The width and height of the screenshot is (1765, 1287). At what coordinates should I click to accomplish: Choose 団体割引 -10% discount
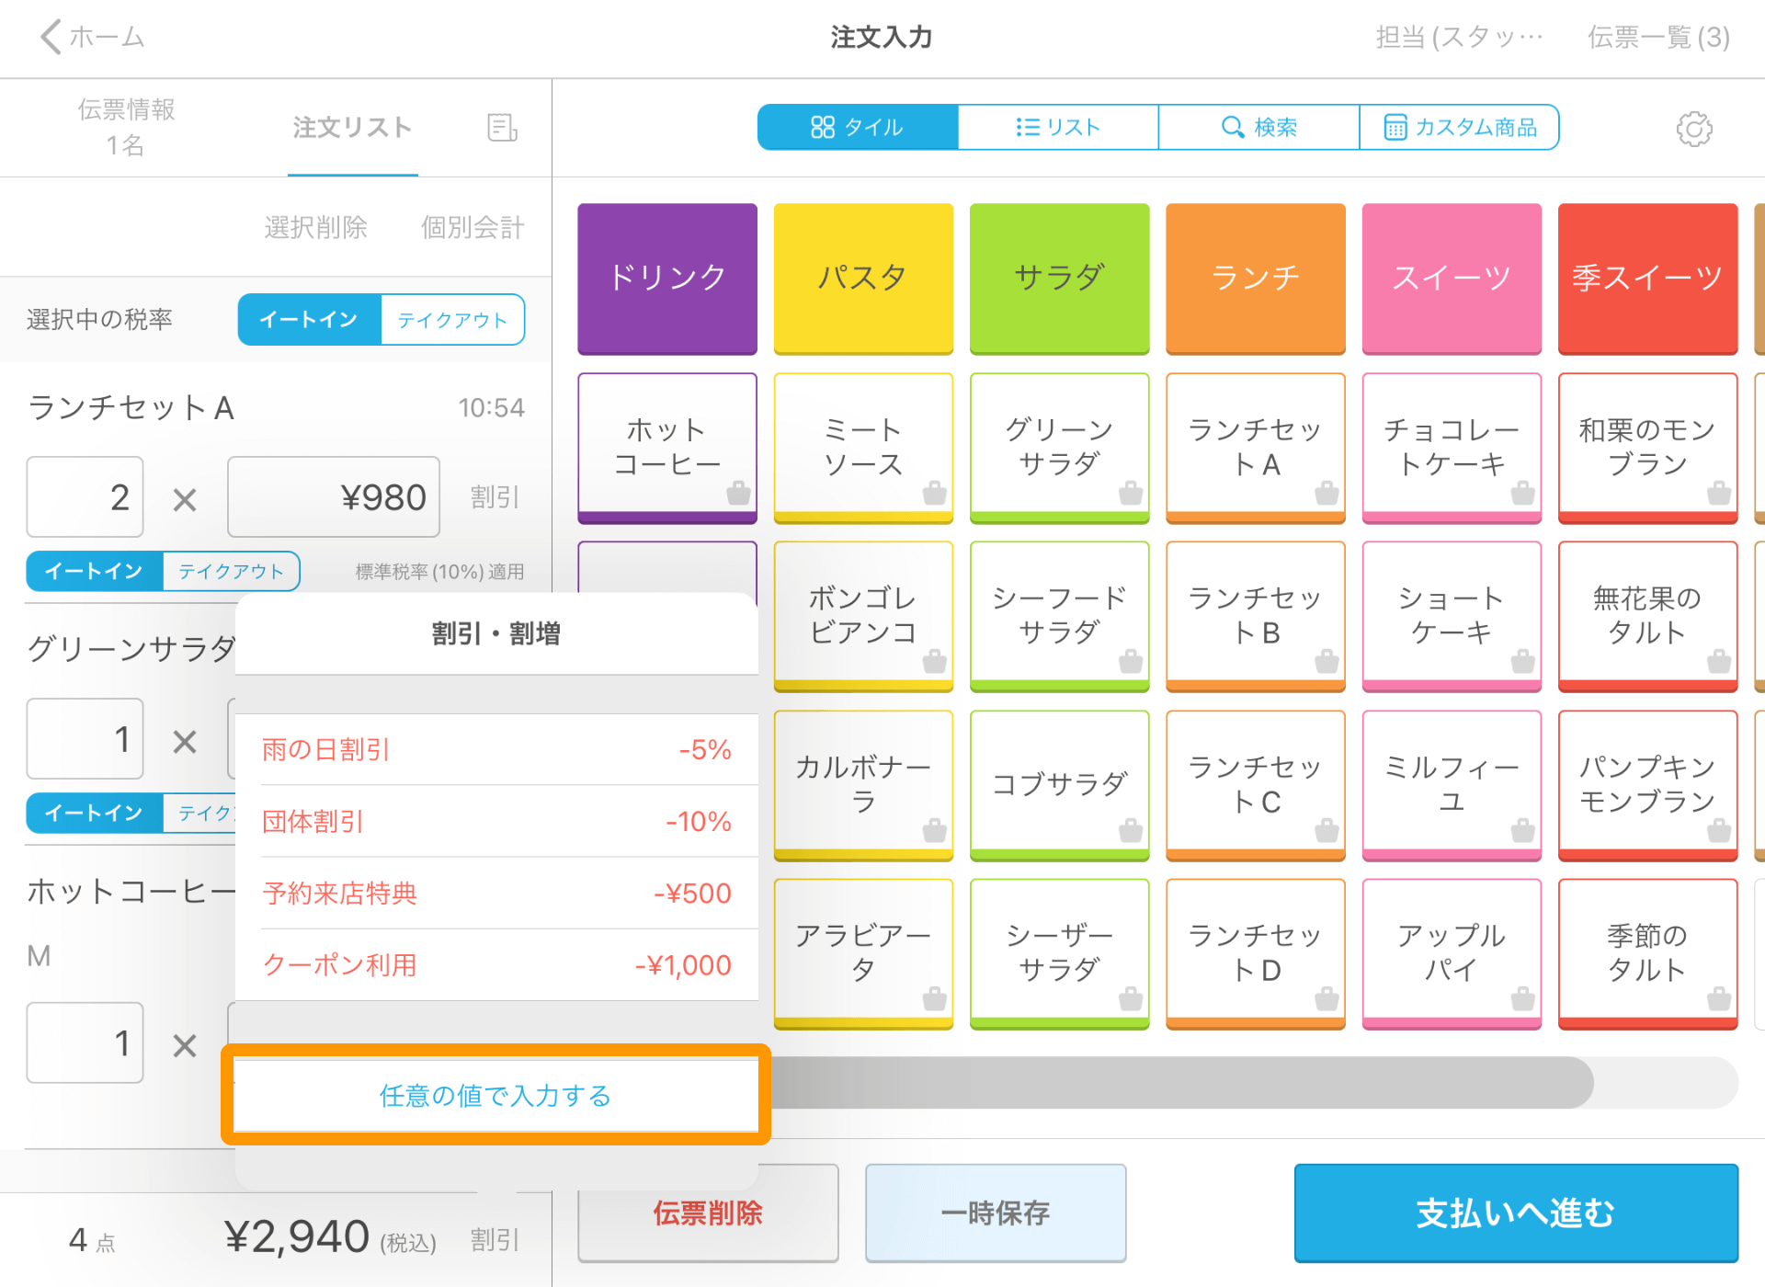[x=496, y=821]
